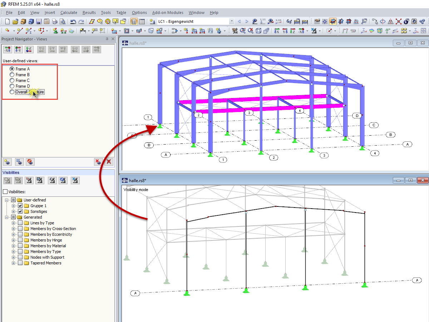Select the Frame C view
Viewport: 429px width, 322px height.
[12, 80]
